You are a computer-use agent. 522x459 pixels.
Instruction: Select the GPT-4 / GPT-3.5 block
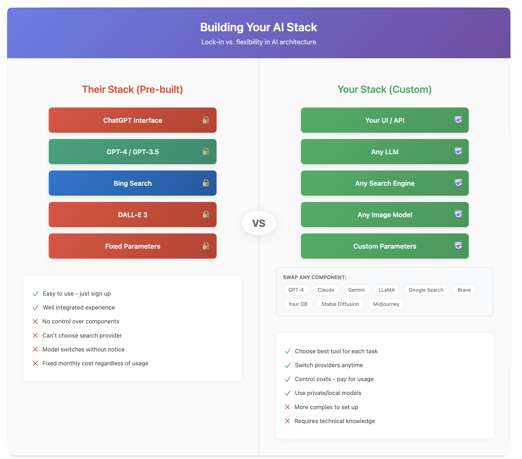point(133,152)
